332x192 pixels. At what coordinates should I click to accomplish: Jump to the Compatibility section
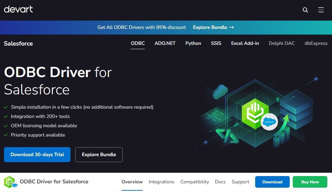[x=195, y=182]
